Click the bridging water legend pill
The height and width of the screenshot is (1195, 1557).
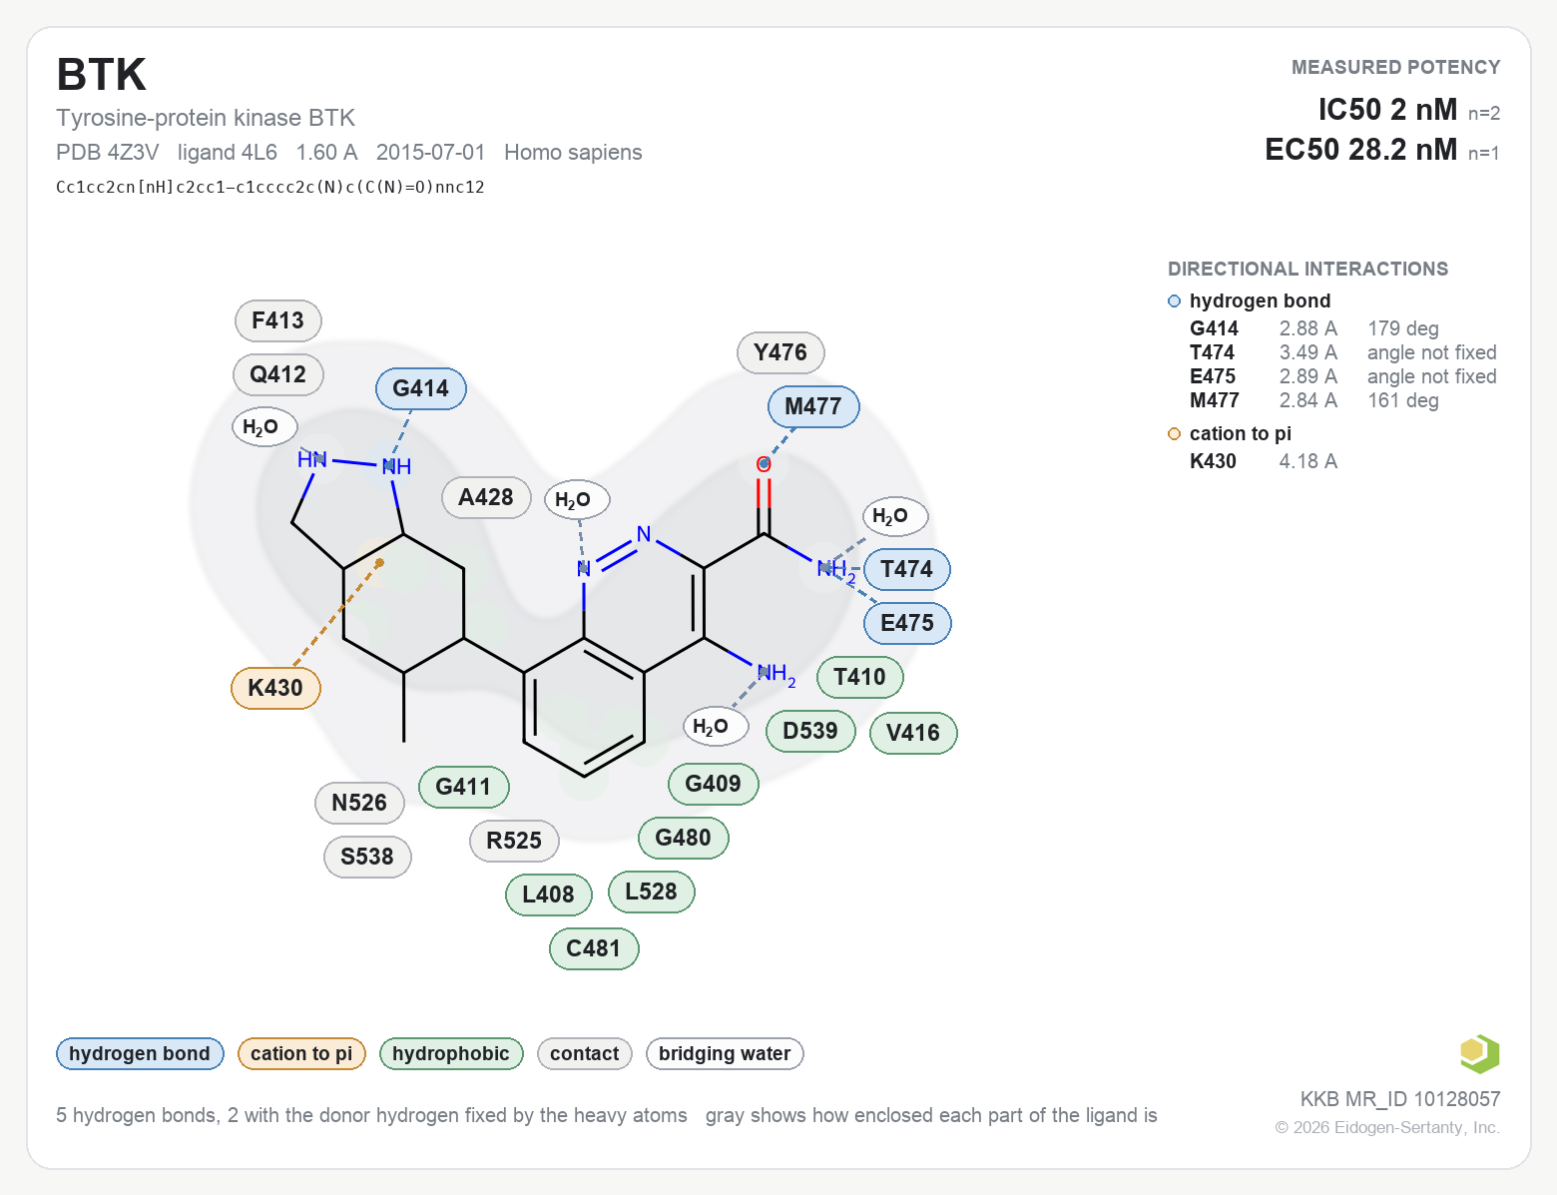[x=725, y=1054]
